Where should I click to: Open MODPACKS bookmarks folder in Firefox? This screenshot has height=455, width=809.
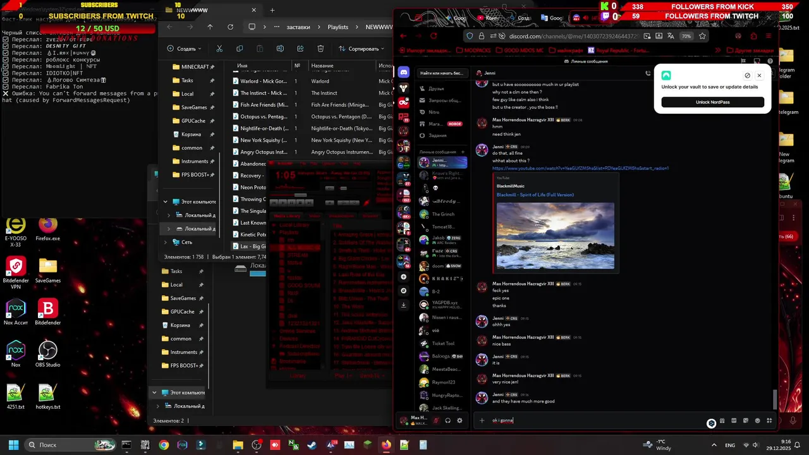[473, 50]
